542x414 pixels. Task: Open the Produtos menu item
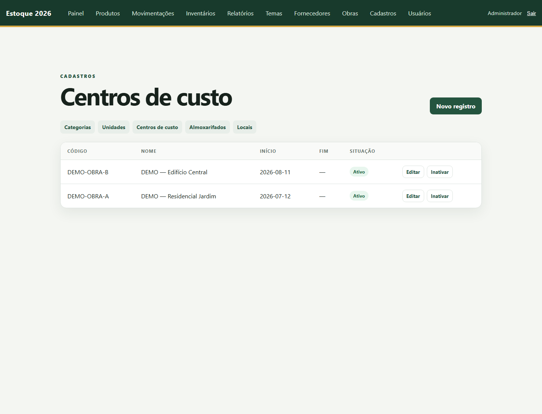pos(108,13)
